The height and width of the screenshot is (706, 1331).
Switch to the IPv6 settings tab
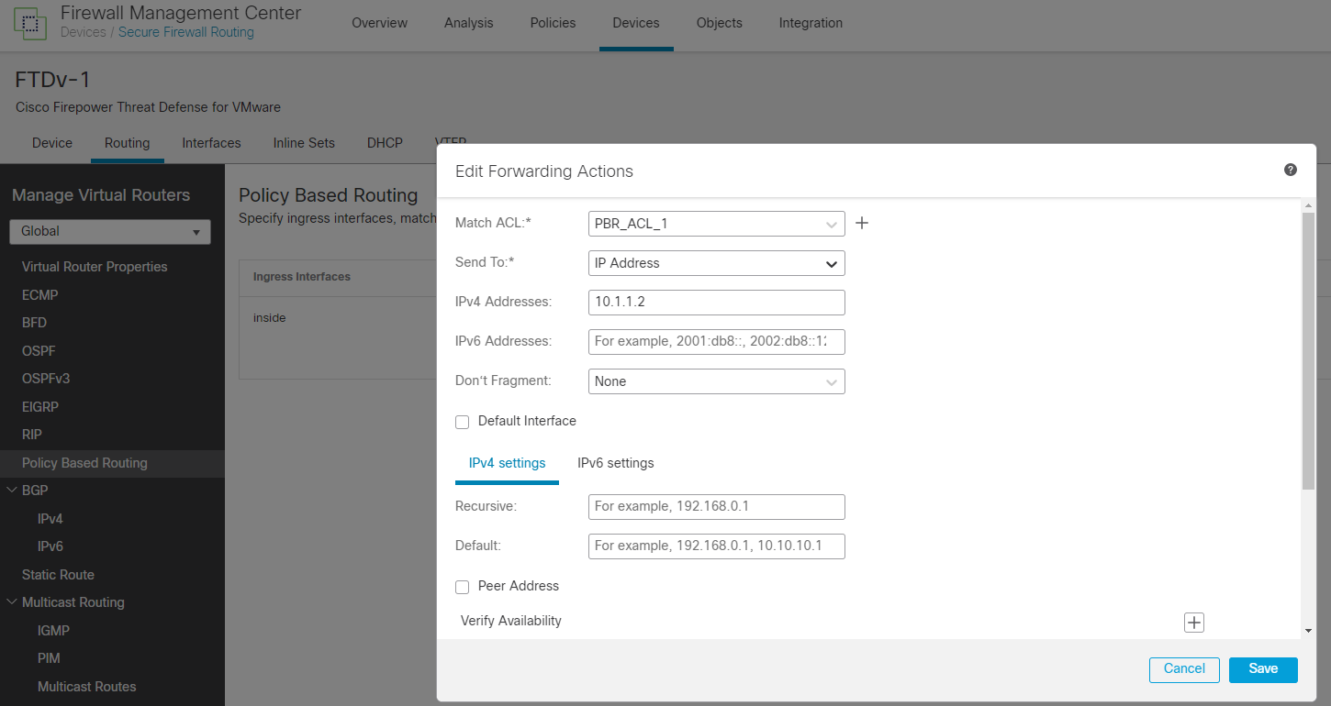(616, 463)
